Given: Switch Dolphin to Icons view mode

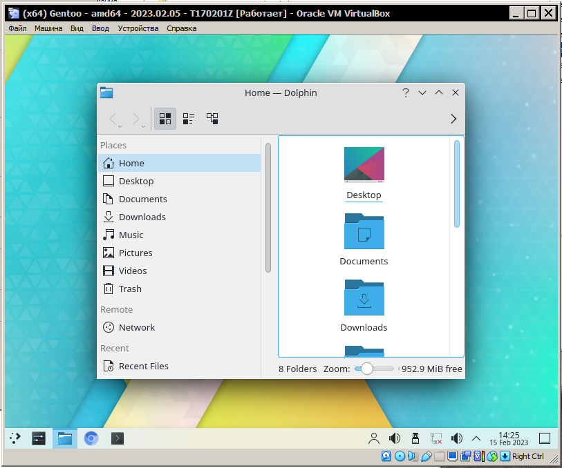Looking at the screenshot, I should click(x=165, y=119).
